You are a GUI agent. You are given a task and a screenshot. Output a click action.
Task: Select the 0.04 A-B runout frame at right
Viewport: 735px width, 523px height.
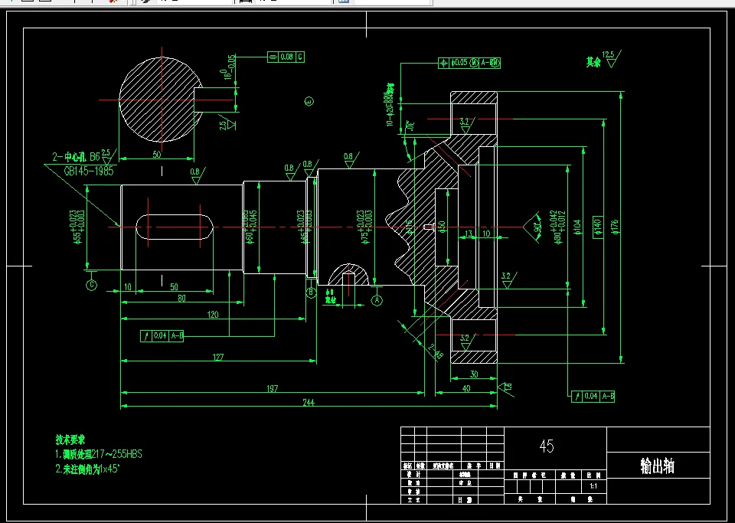(x=593, y=397)
